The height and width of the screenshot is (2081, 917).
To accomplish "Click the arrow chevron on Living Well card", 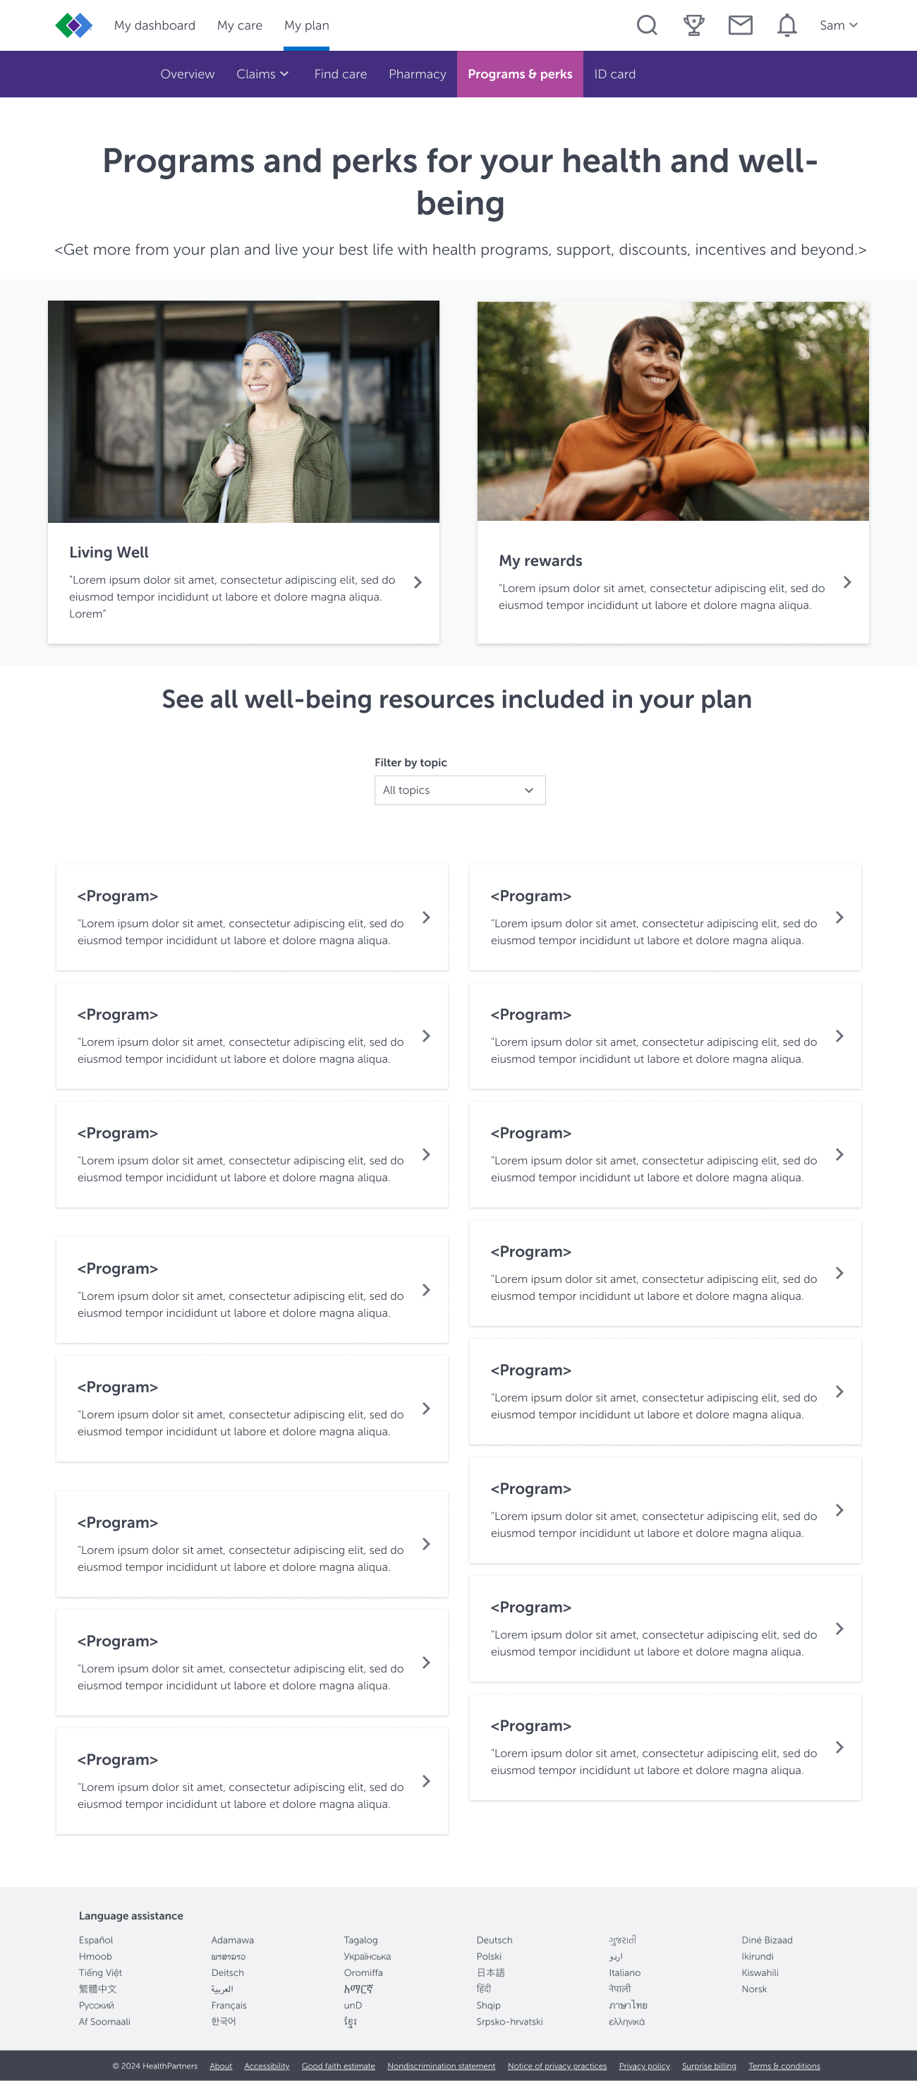I will coord(418,582).
